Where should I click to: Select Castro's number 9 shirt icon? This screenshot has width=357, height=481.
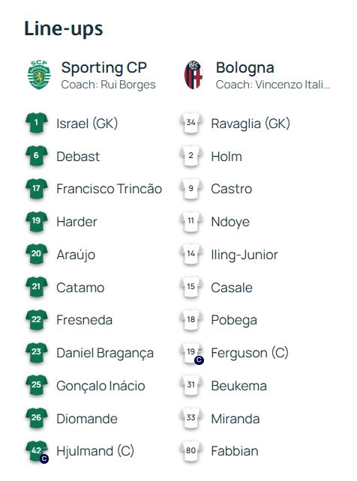(191, 189)
